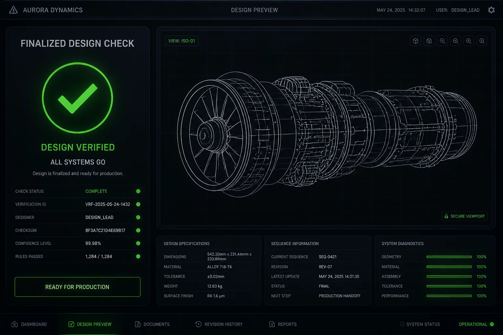Screen dimensions: 503x335
Task: Click the green dot in Checksum row
Action: tap(138, 230)
